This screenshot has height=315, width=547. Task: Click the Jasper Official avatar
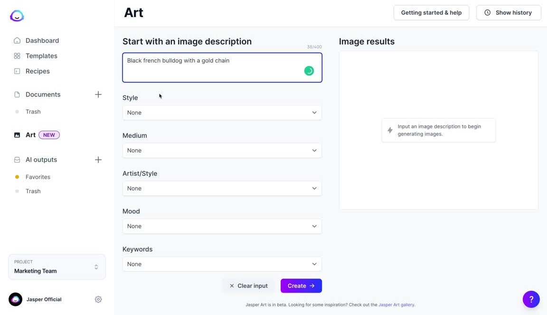point(16,299)
